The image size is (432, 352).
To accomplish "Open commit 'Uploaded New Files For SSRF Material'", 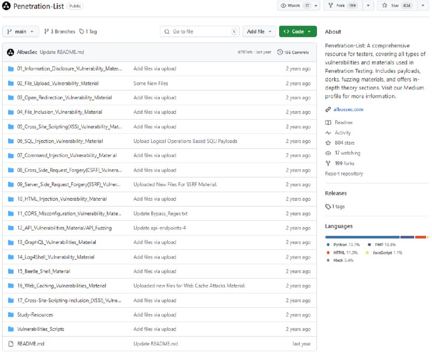I will pyautogui.click(x=175, y=185).
